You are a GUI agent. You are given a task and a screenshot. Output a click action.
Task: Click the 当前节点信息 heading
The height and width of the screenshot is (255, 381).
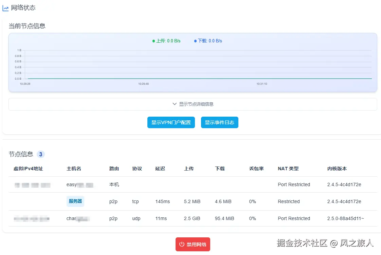pyautogui.click(x=27, y=26)
